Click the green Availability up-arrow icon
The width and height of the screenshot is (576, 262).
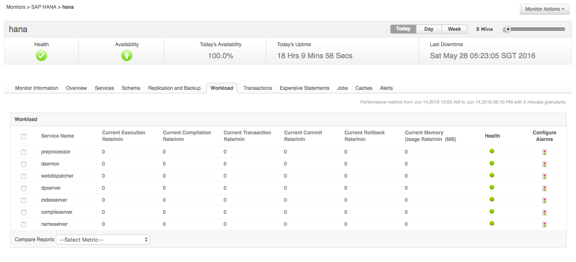pyautogui.click(x=127, y=56)
